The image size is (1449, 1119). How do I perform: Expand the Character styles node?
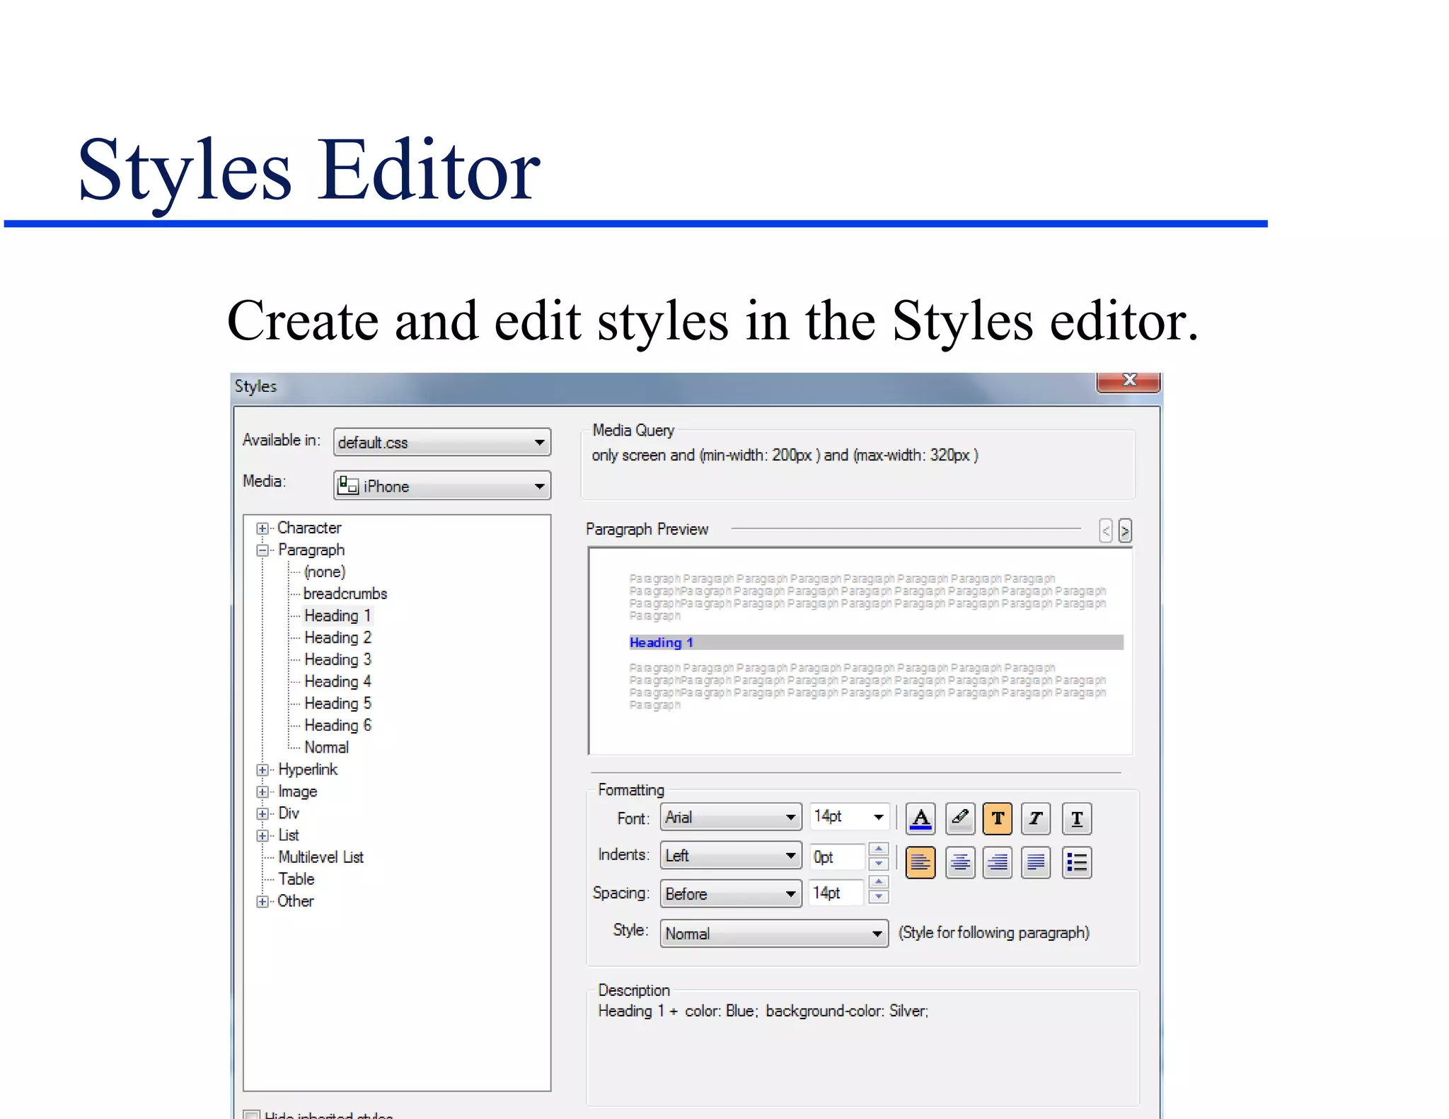[x=262, y=528]
